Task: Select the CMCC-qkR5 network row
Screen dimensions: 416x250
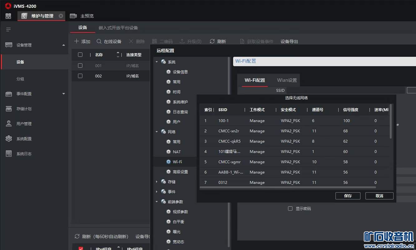Action: pos(294,141)
